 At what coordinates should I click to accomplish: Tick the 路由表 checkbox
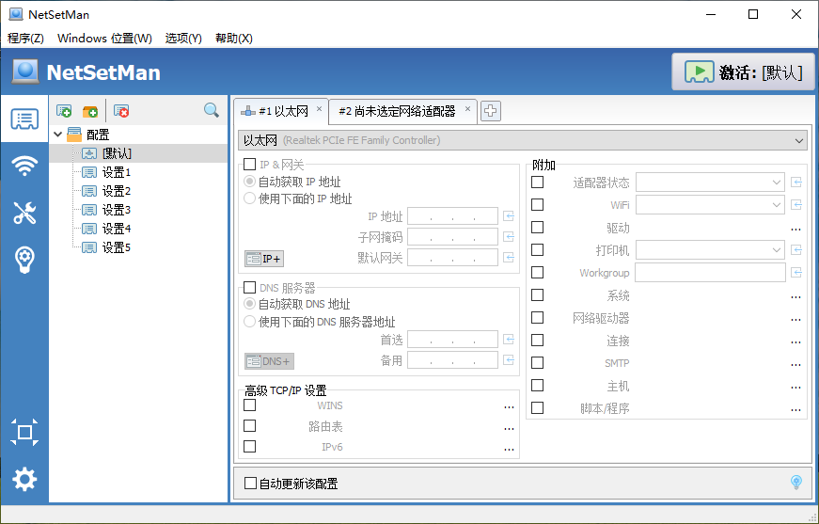pyautogui.click(x=250, y=426)
